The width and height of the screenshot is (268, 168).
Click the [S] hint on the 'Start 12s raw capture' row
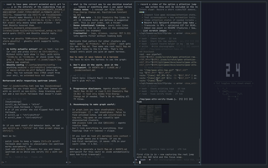pyautogui.click(x=197, y=41)
